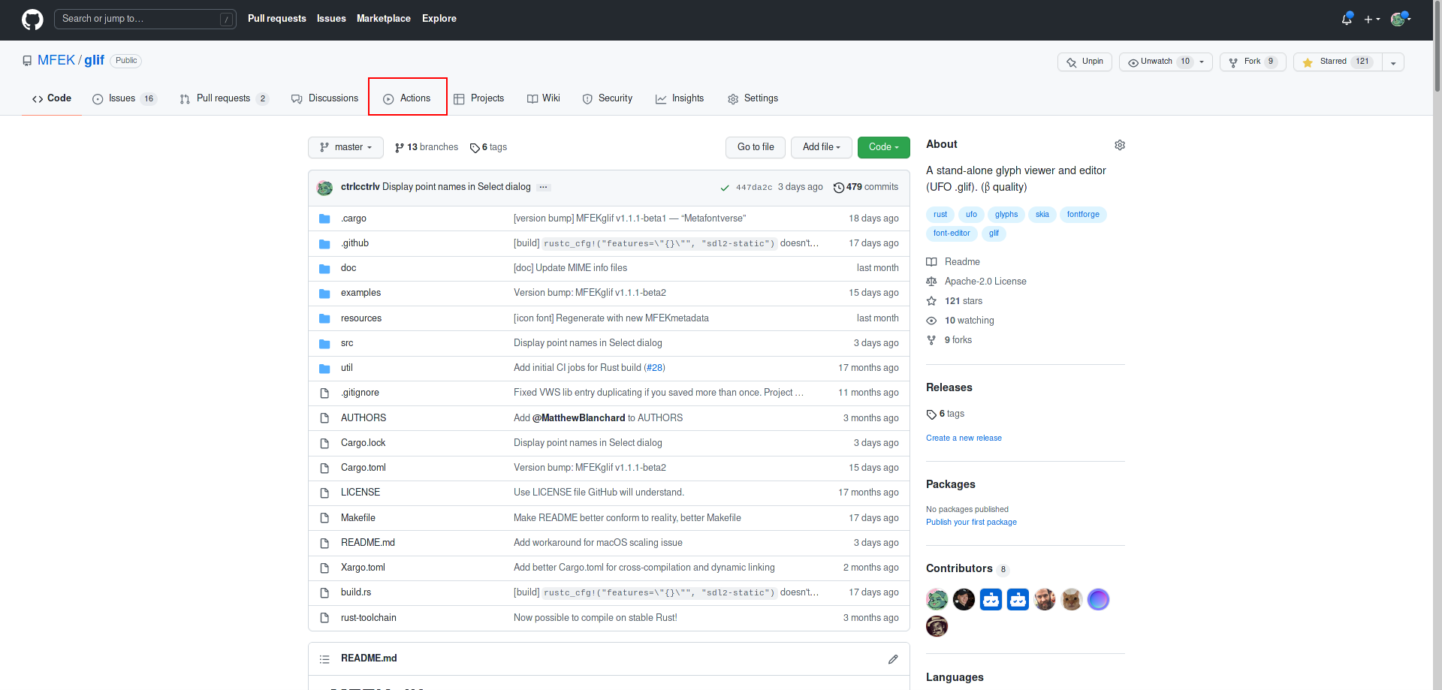Click the GitHub Octocat logo
This screenshot has height=690, width=1442.
point(32,20)
